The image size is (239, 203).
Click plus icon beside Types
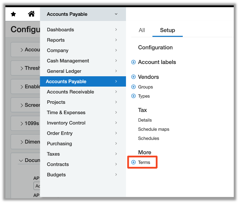(x=133, y=96)
